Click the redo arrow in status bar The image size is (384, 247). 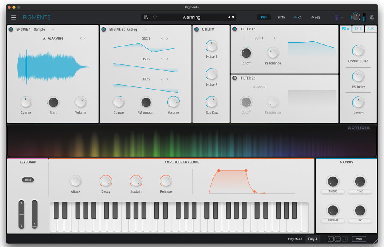point(344,239)
